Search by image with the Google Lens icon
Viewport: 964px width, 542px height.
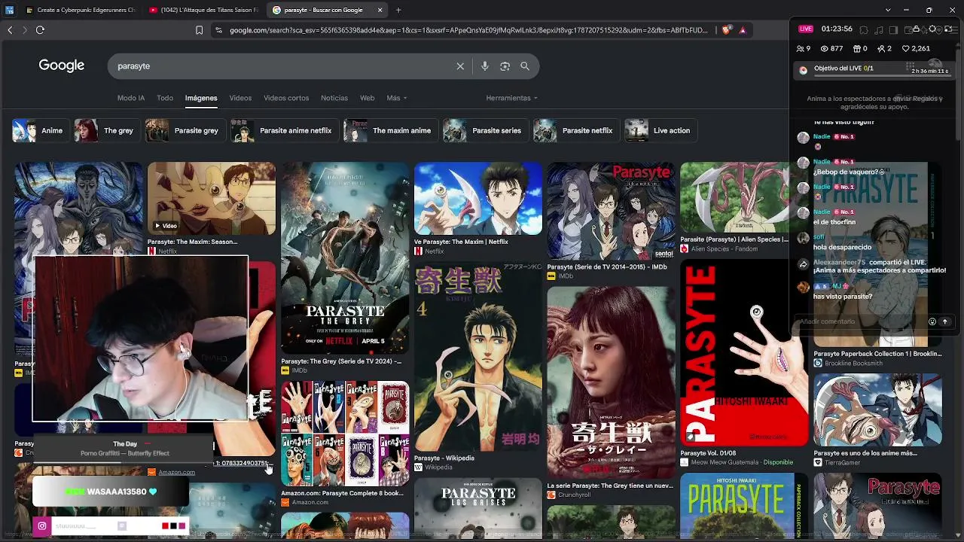coord(505,66)
